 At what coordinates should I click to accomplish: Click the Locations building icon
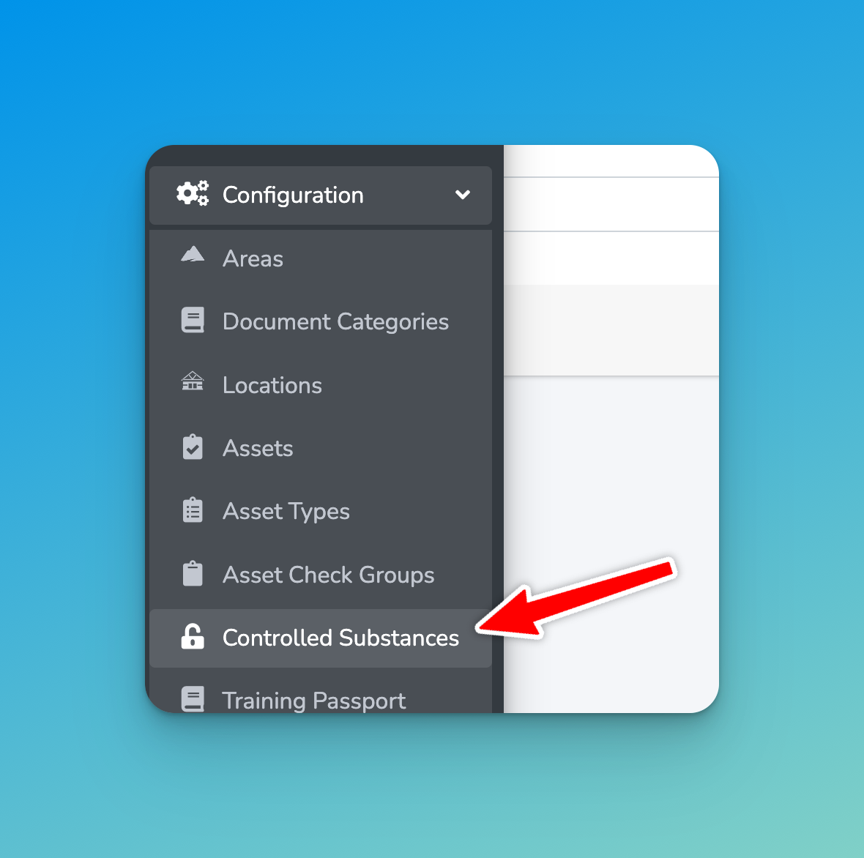point(193,381)
